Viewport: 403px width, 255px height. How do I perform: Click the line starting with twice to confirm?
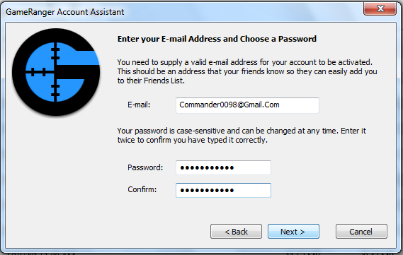(x=192, y=140)
